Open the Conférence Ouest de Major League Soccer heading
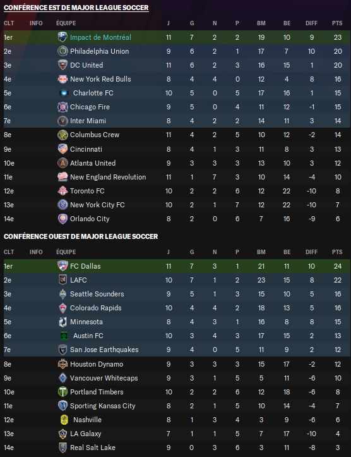 tap(81, 236)
